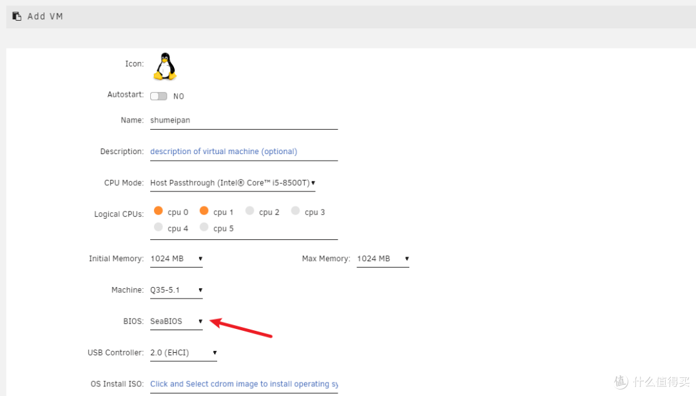The width and height of the screenshot is (696, 396).
Task: Click the Initial Memory label
Action: click(116, 259)
